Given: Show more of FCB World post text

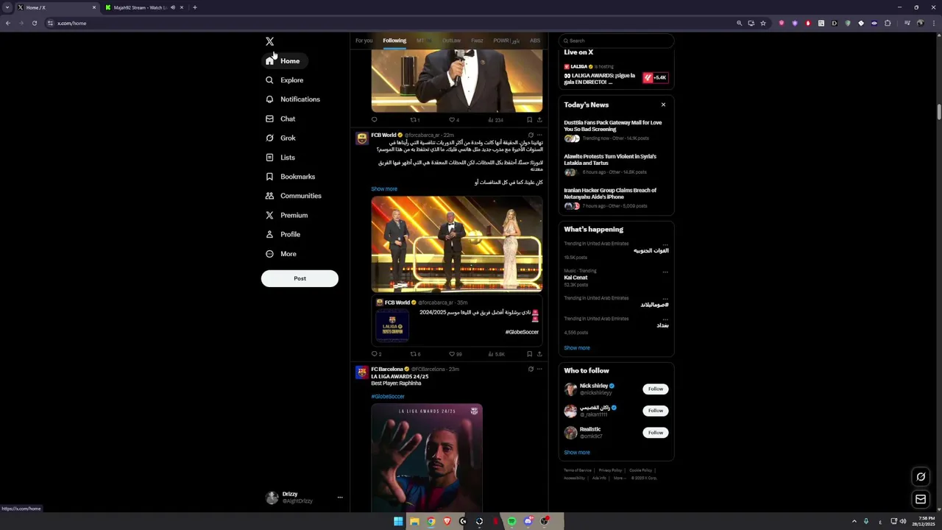Looking at the screenshot, I should [x=384, y=189].
